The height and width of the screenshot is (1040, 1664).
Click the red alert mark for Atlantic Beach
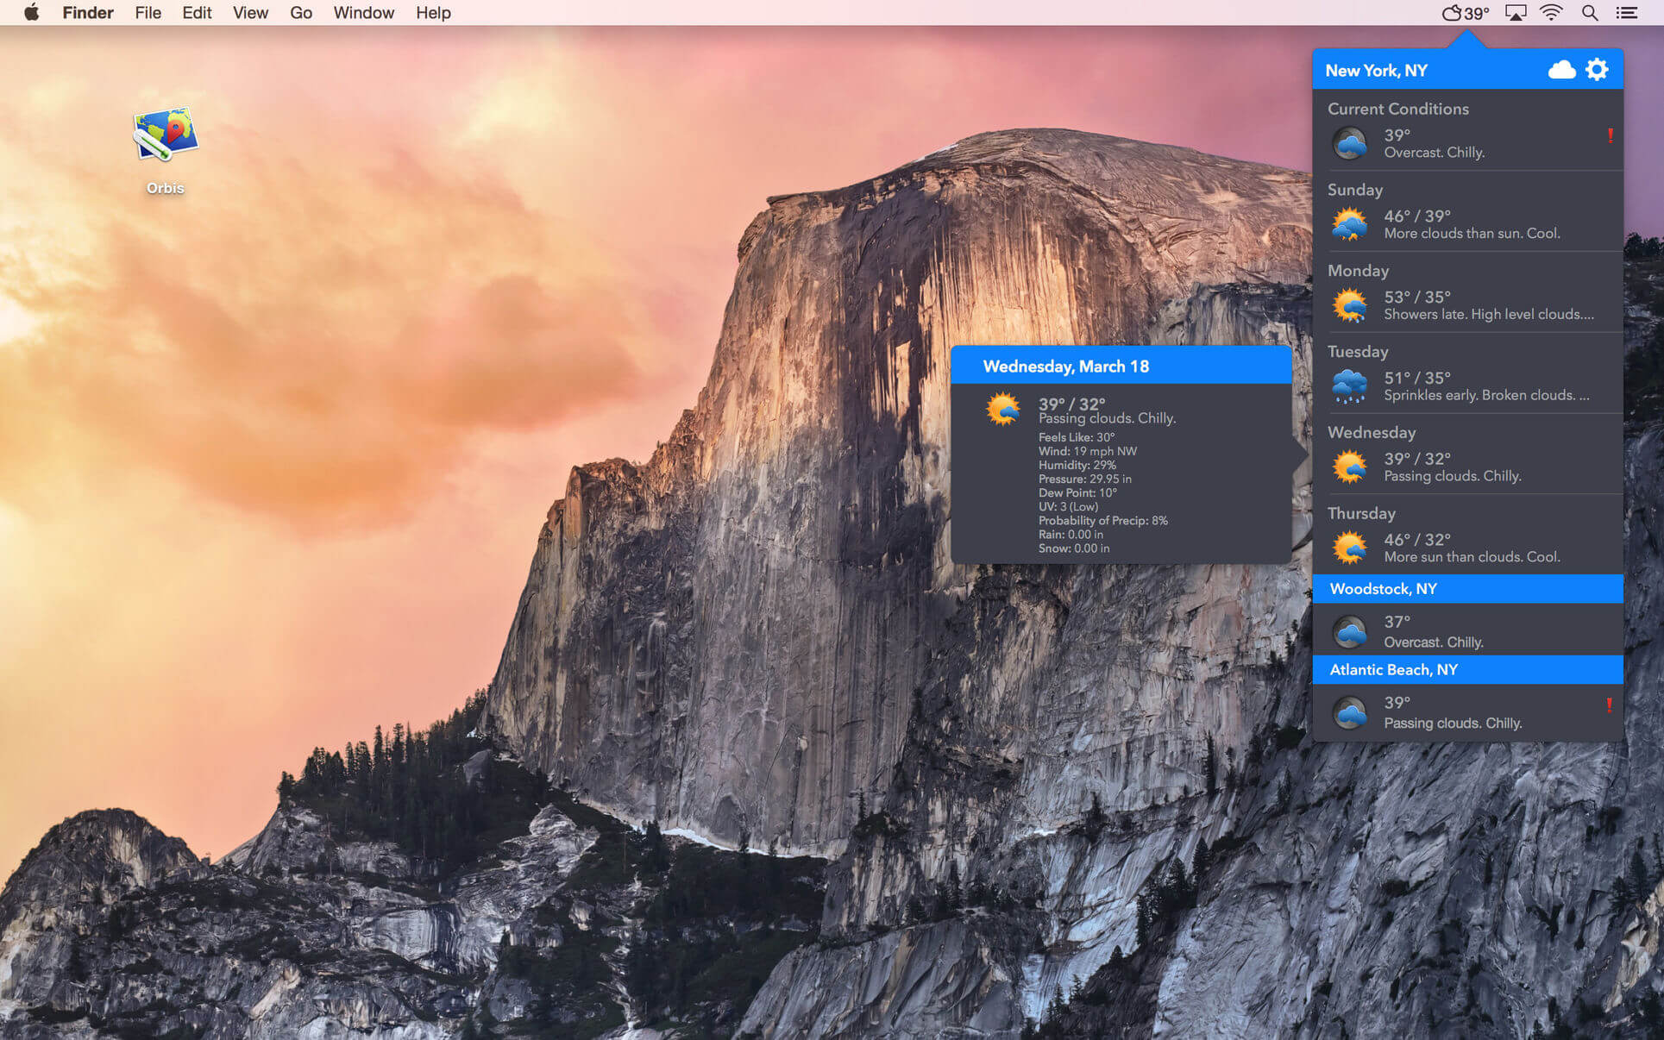tap(1609, 705)
